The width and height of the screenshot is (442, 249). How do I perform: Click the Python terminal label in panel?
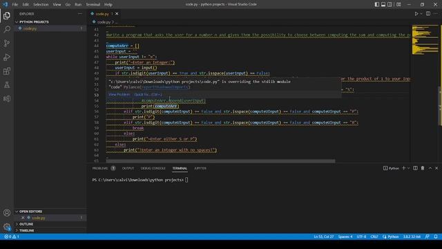point(392,168)
